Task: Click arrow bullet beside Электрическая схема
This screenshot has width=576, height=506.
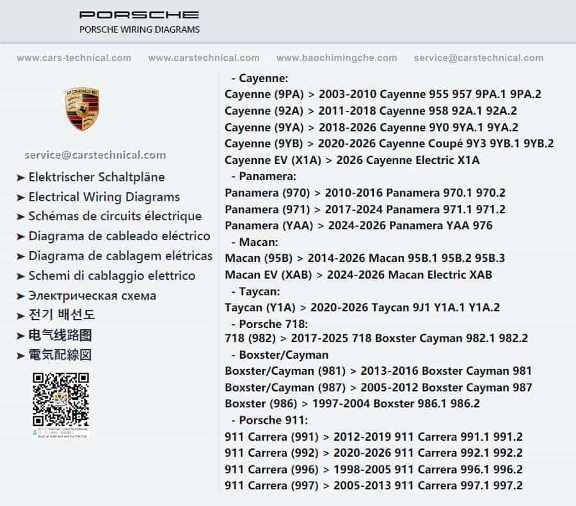Action: (x=20, y=297)
